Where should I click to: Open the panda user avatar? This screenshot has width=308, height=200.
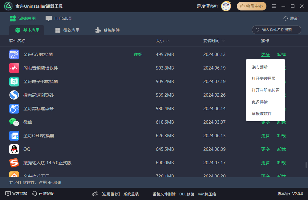pyautogui.click(x=226, y=6)
